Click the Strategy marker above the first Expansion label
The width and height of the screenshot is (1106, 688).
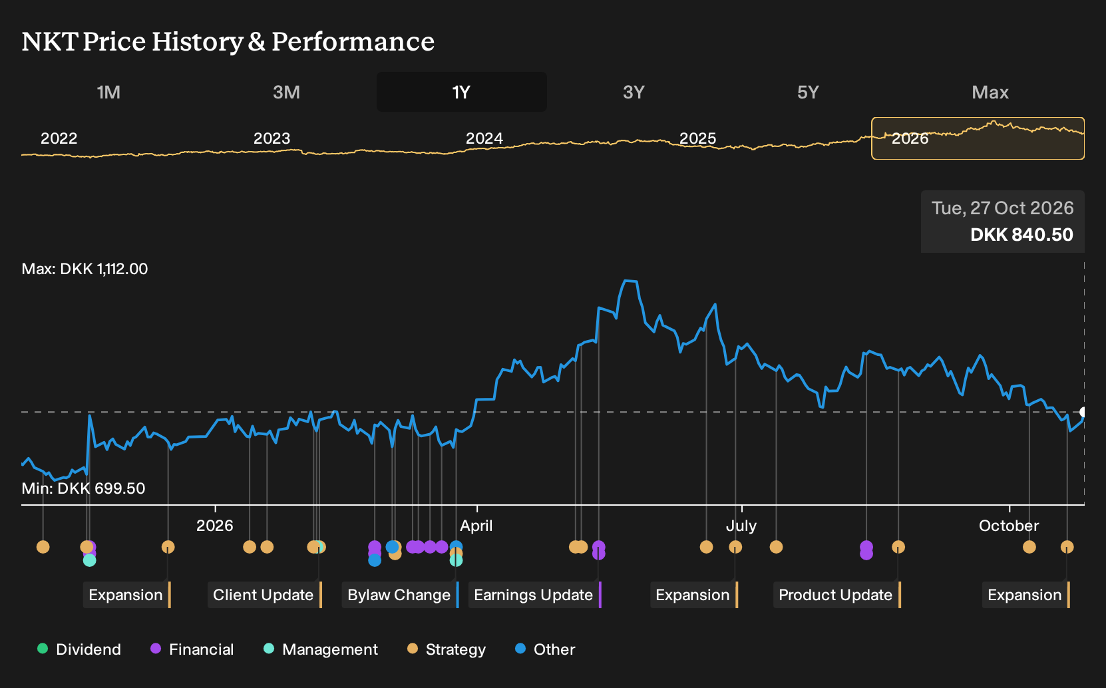168,547
